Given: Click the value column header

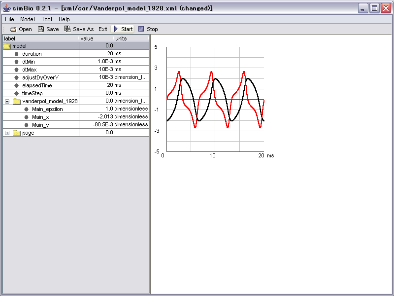Looking at the screenshot, I should (96, 38).
